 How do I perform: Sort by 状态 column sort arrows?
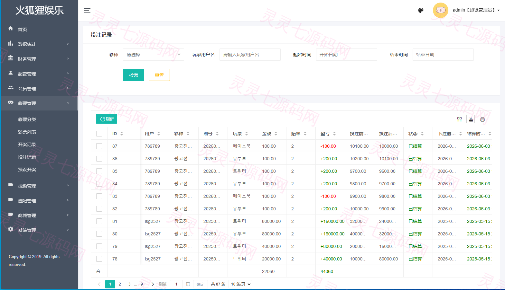[x=422, y=134]
